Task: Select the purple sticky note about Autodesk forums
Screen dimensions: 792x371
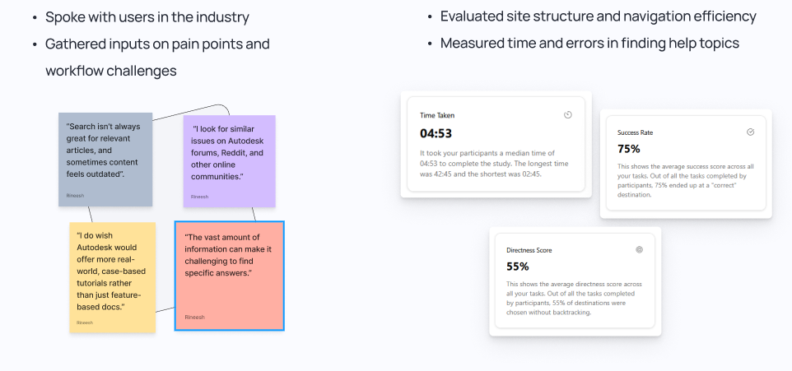Action: 230,161
